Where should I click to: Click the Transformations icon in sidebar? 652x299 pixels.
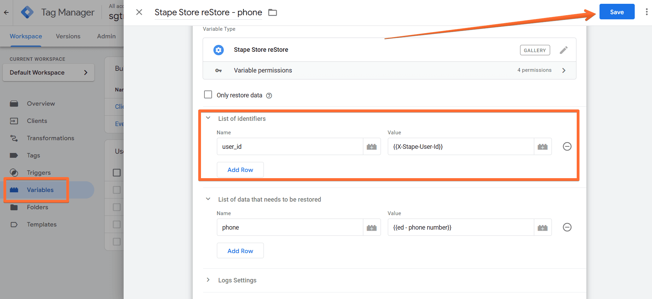point(14,138)
